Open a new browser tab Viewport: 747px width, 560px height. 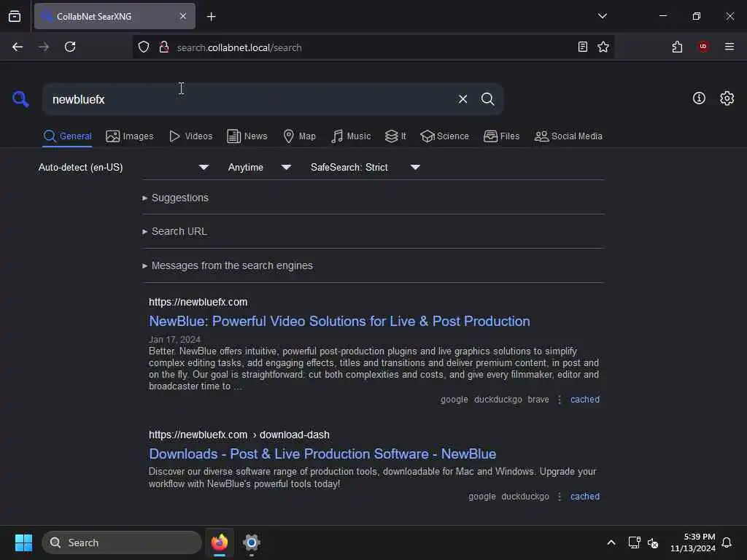211,17
